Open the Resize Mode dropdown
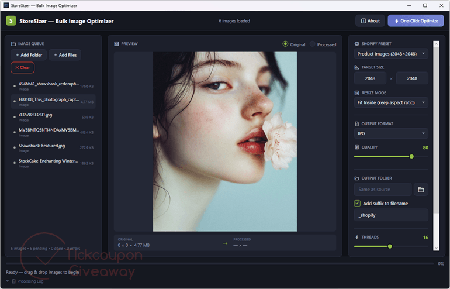Screen dimensions: 450x289 391,102
